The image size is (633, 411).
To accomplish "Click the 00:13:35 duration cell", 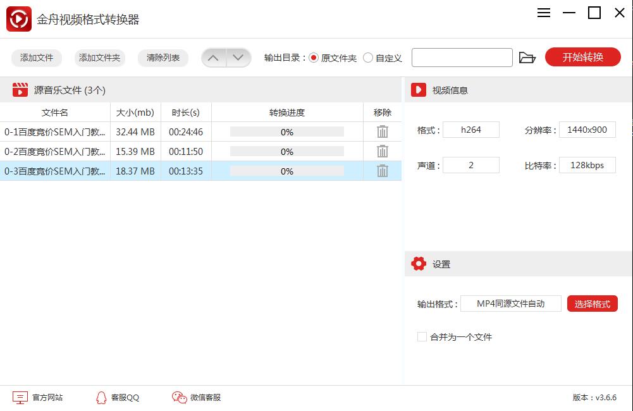I will [186, 171].
